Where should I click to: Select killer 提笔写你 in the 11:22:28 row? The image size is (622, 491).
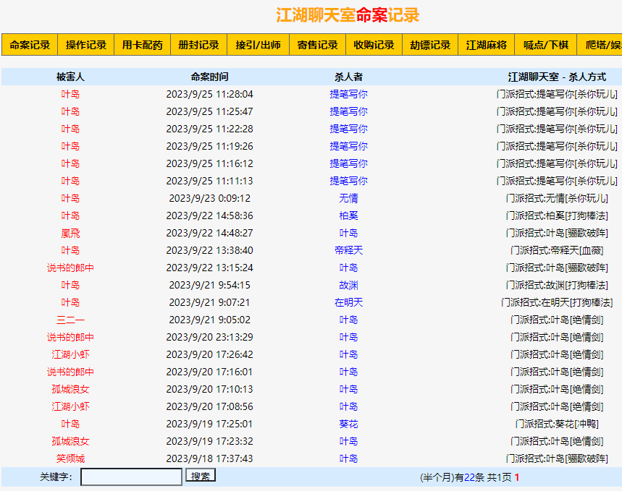(x=349, y=129)
